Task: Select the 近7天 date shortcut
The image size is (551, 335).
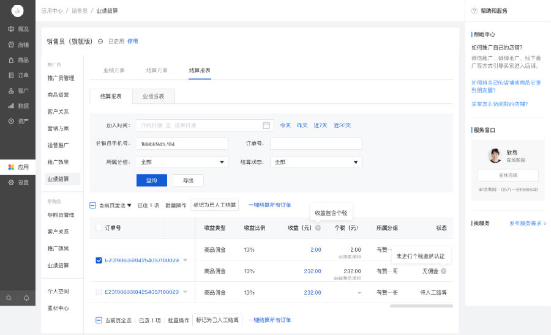Action: tap(320, 125)
